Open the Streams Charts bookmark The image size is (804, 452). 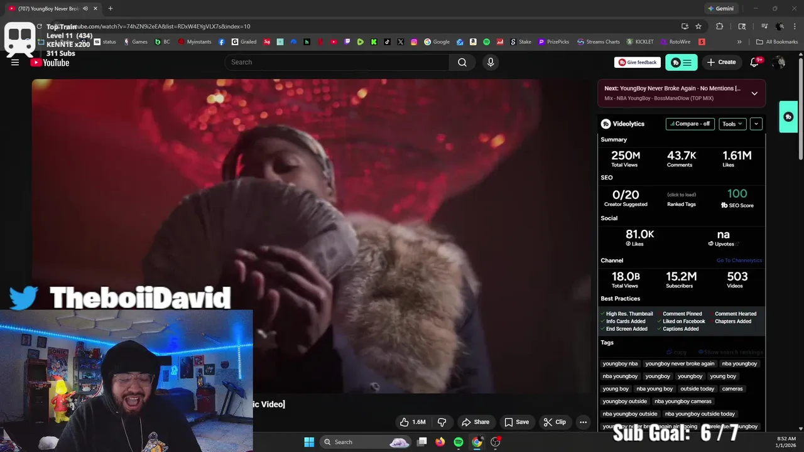[x=599, y=42]
